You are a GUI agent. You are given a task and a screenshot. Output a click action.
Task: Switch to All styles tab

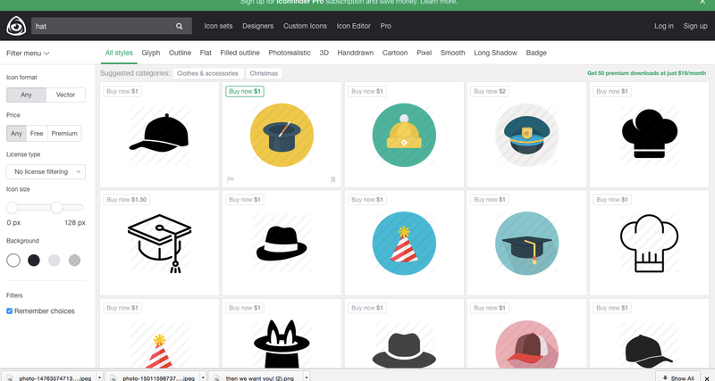click(x=119, y=53)
